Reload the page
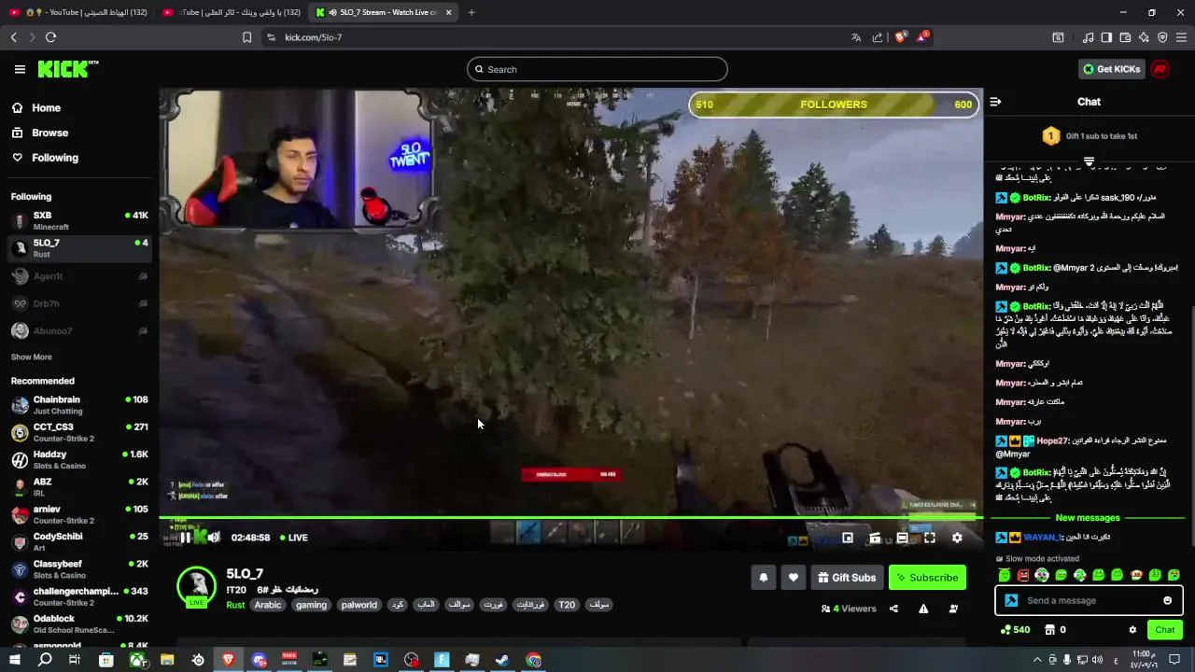 tap(50, 37)
